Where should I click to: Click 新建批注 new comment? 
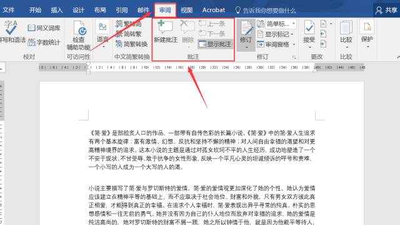[x=166, y=32]
